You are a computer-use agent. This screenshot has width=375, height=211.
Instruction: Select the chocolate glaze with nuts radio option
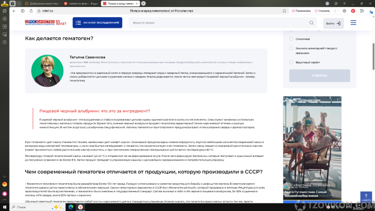291,48
